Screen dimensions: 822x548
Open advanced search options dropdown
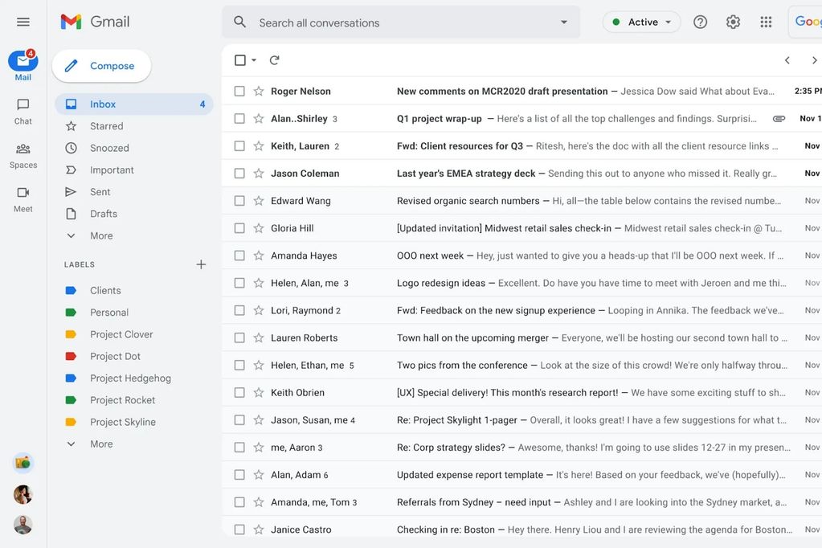(563, 22)
